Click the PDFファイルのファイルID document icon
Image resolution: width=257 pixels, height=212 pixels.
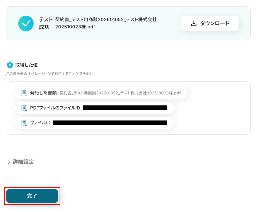pos(24,108)
